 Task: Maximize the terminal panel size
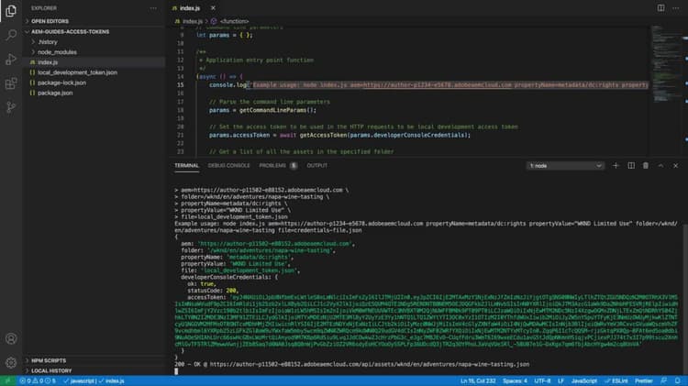click(660, 165)
